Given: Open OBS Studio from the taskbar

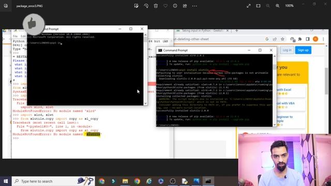Looking at the screenshot, I should (x=173, y=181).
